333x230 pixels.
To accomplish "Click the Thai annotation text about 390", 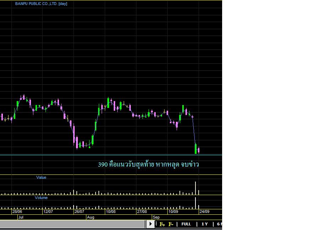I will 148,164.
